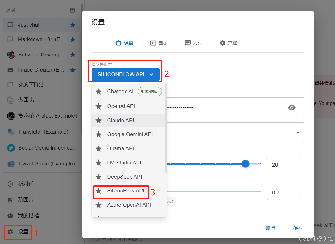The width and height of the screenshot is (335, 244).
Task: Click the 贪吃蛇 Artifact Example avatar icon
Action: (11, 116)
